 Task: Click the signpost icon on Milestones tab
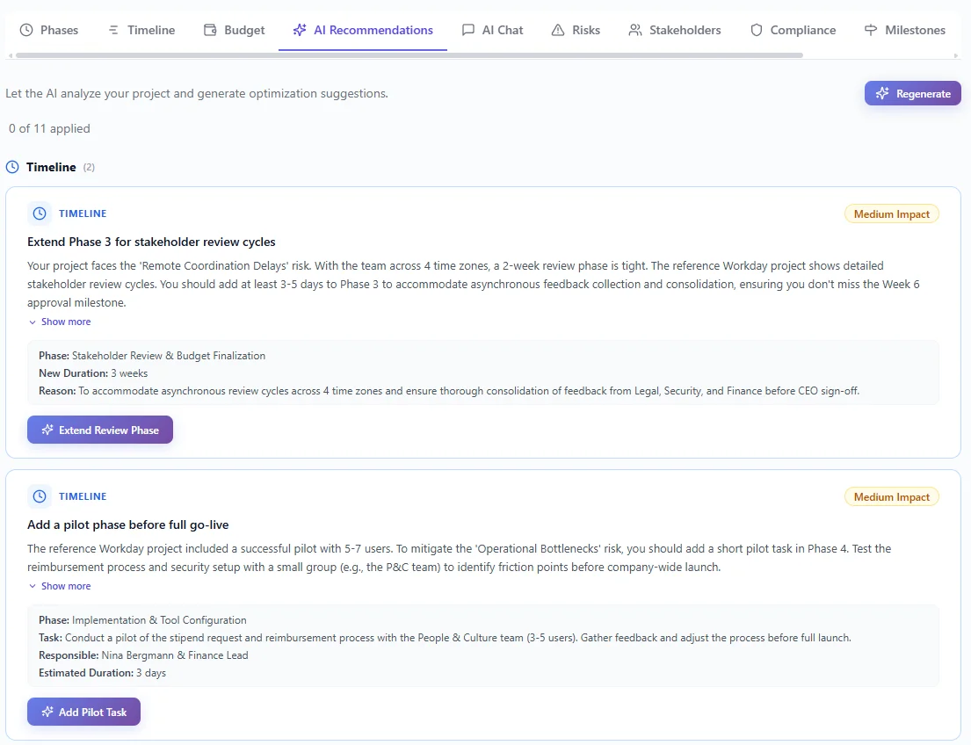[x=871, y=30]
